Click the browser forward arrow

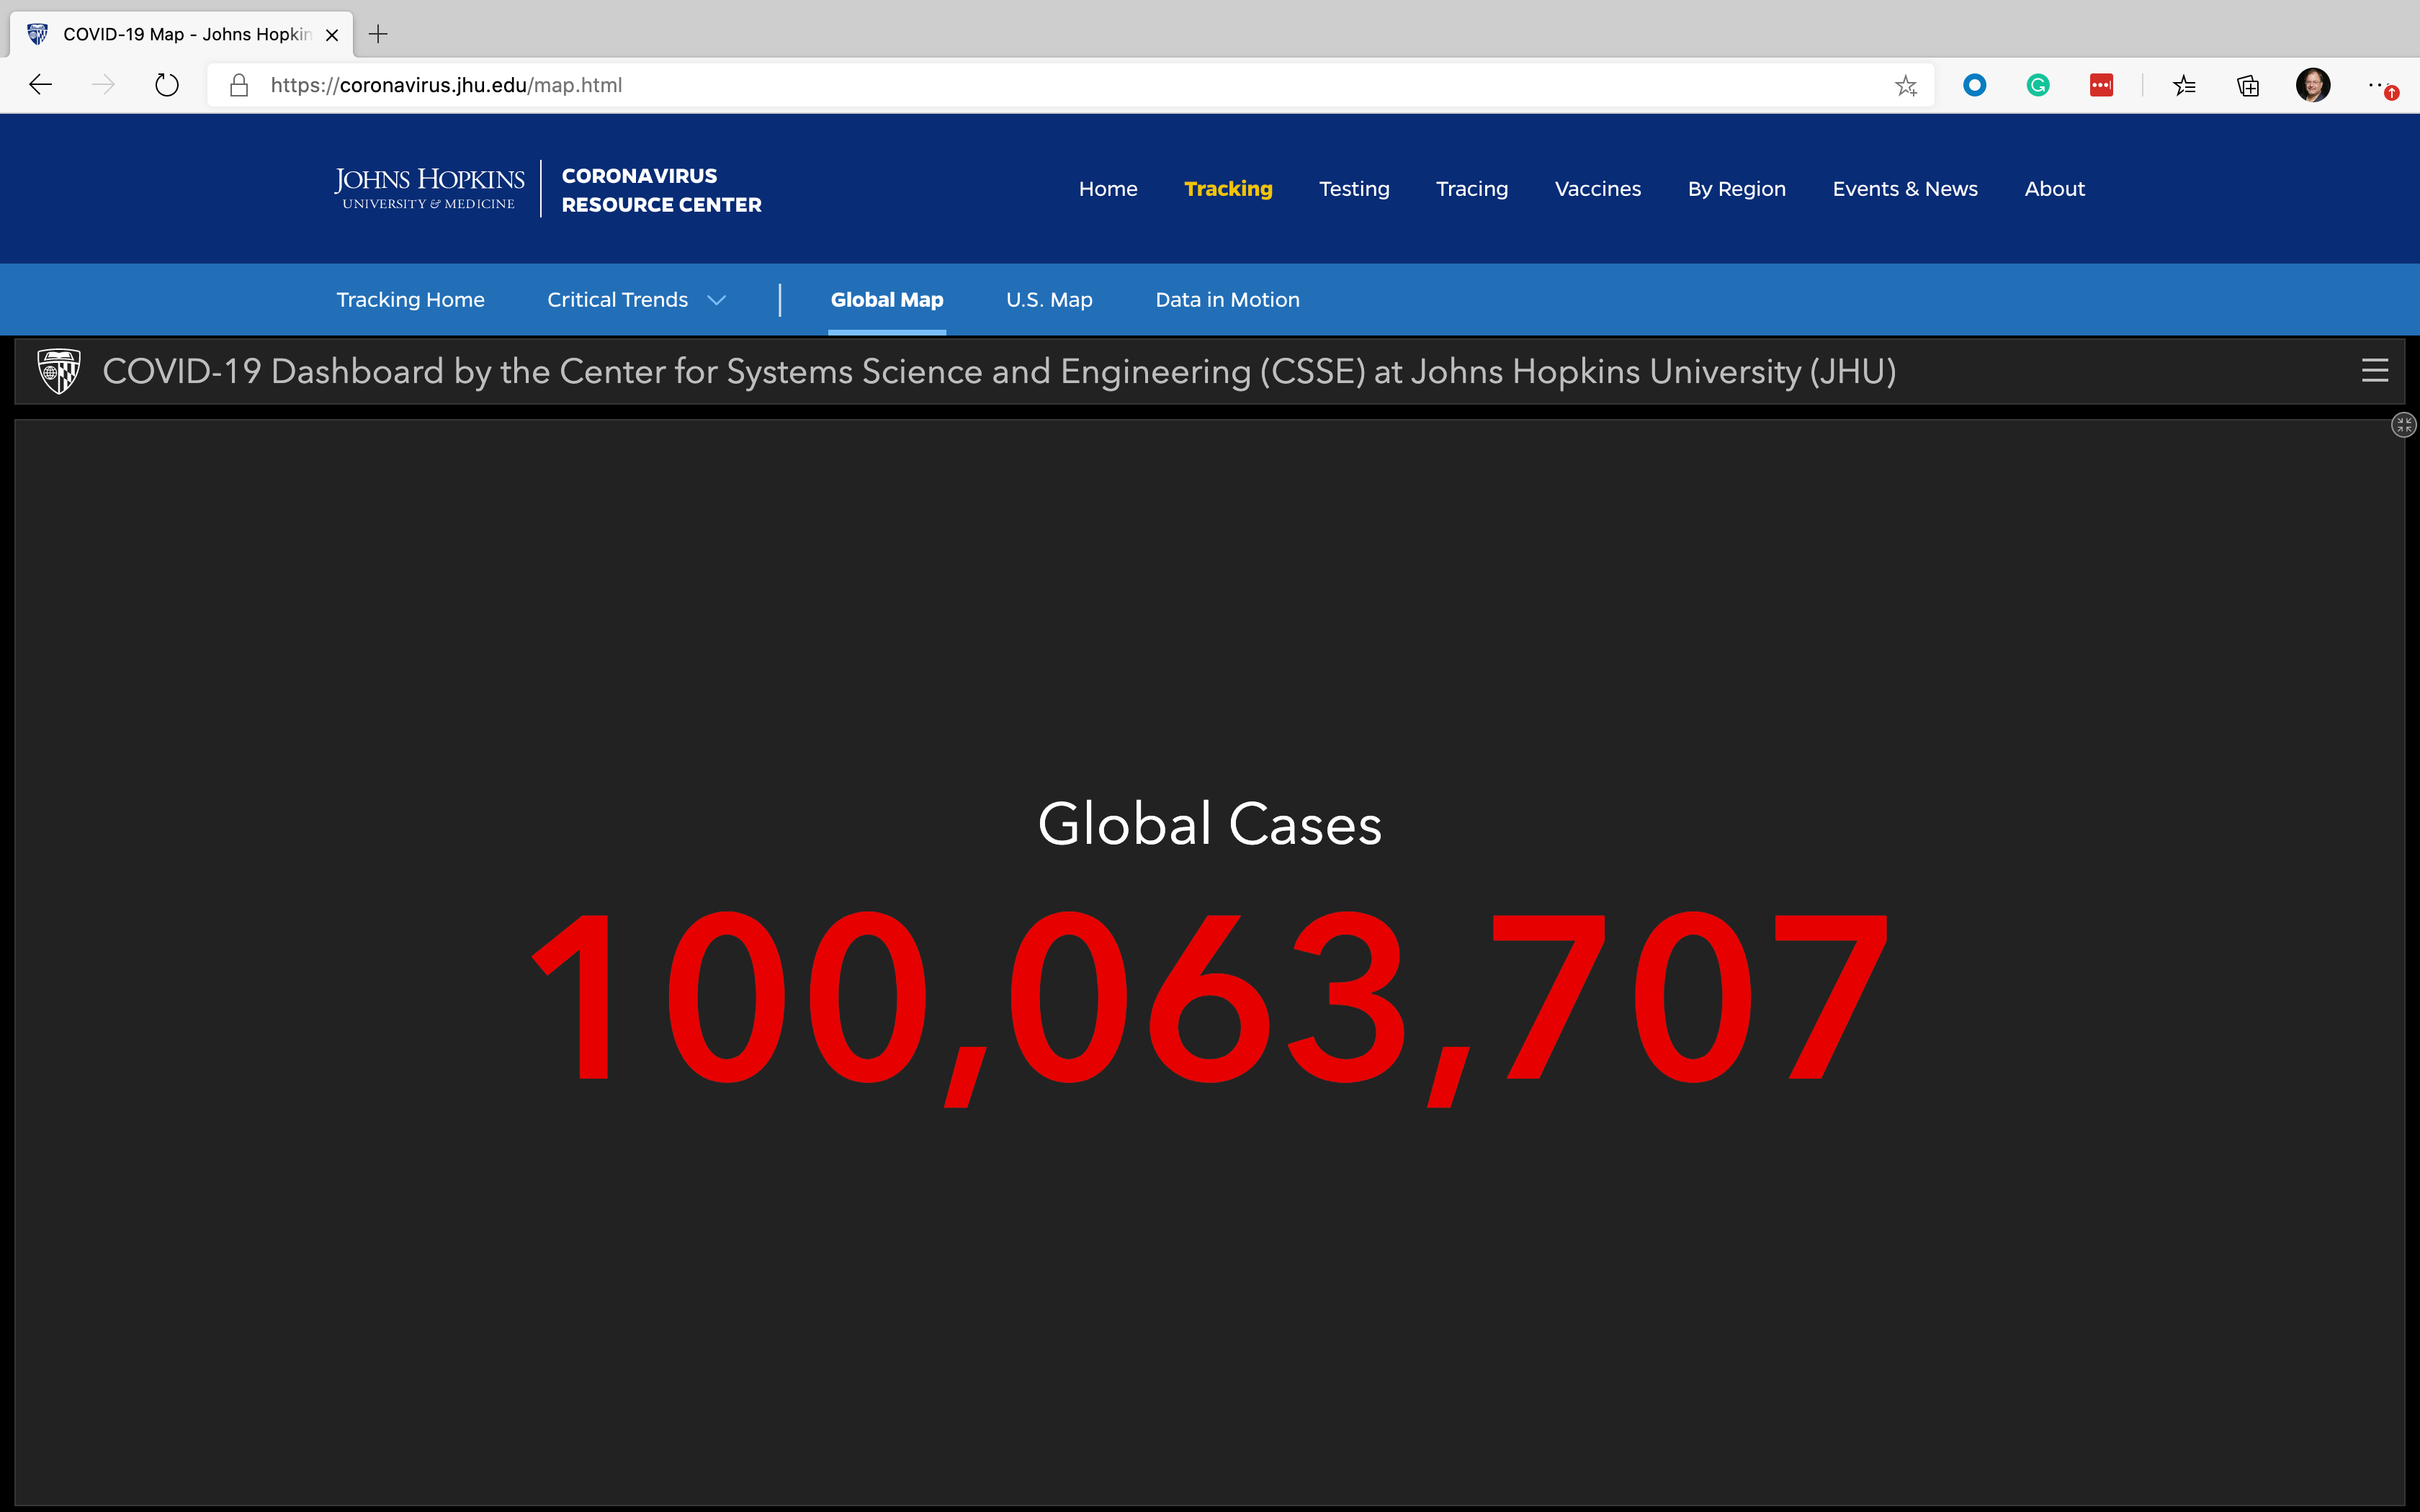tap(103, 85)
